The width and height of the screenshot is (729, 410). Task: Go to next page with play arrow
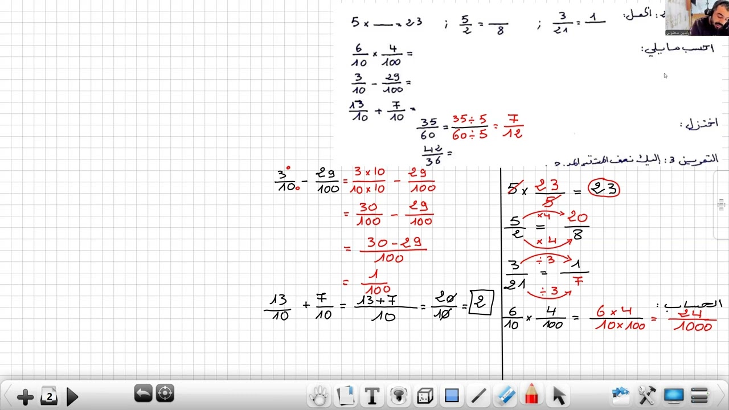72,396
